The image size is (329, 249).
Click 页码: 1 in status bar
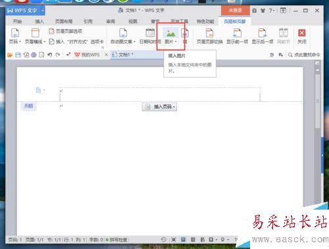pyautogui.click(x=15, y=240)
